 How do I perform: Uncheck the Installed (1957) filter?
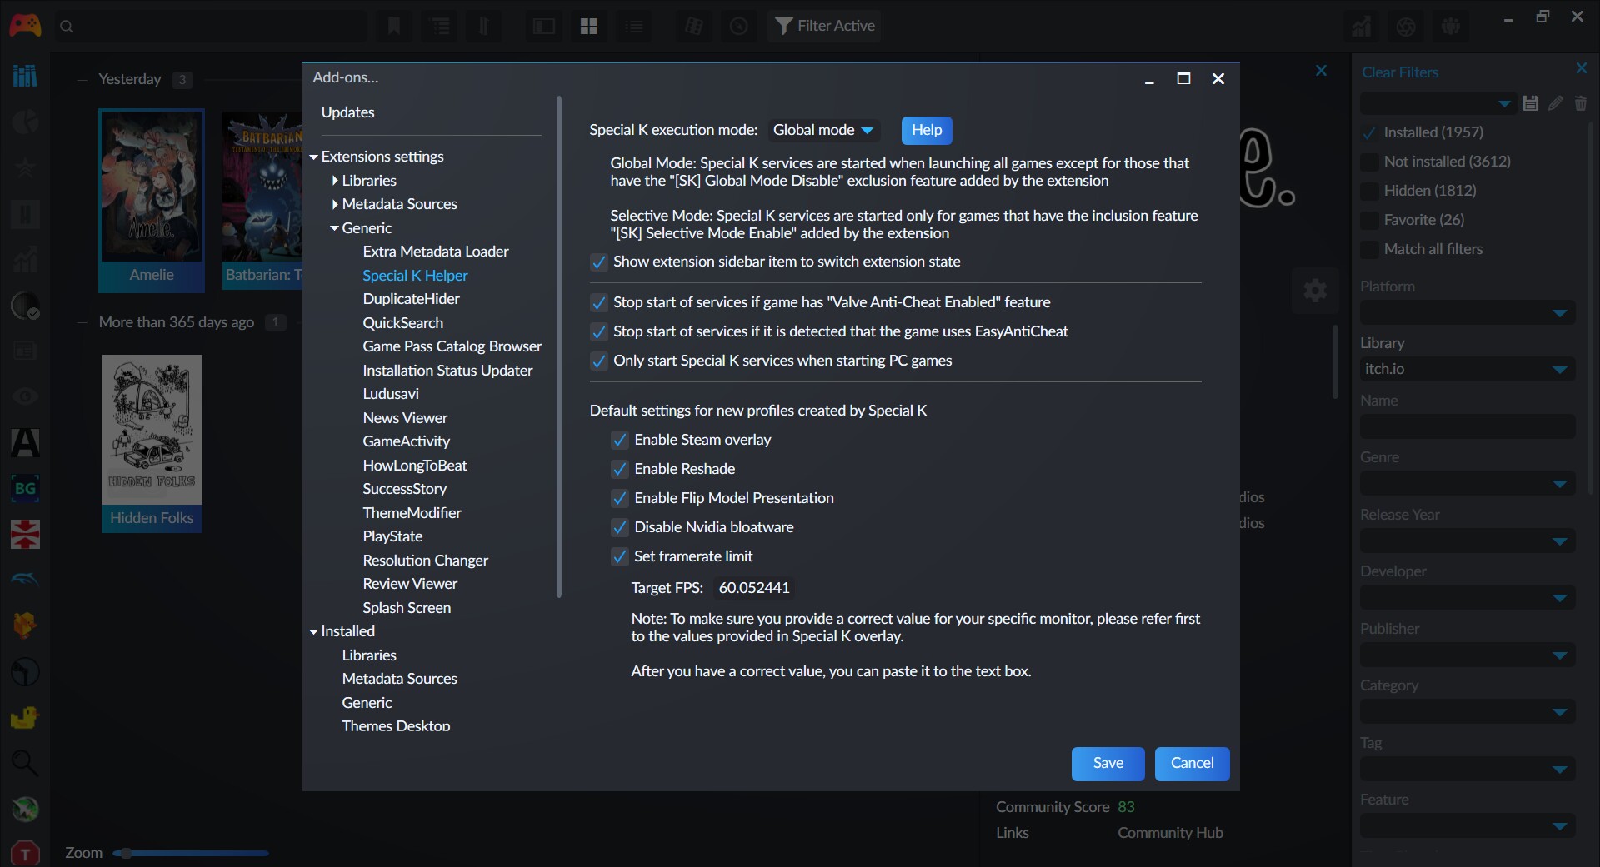(1368, 133)
